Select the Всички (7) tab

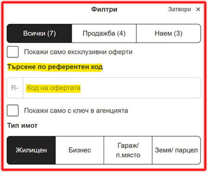click(x=39, y=33)
